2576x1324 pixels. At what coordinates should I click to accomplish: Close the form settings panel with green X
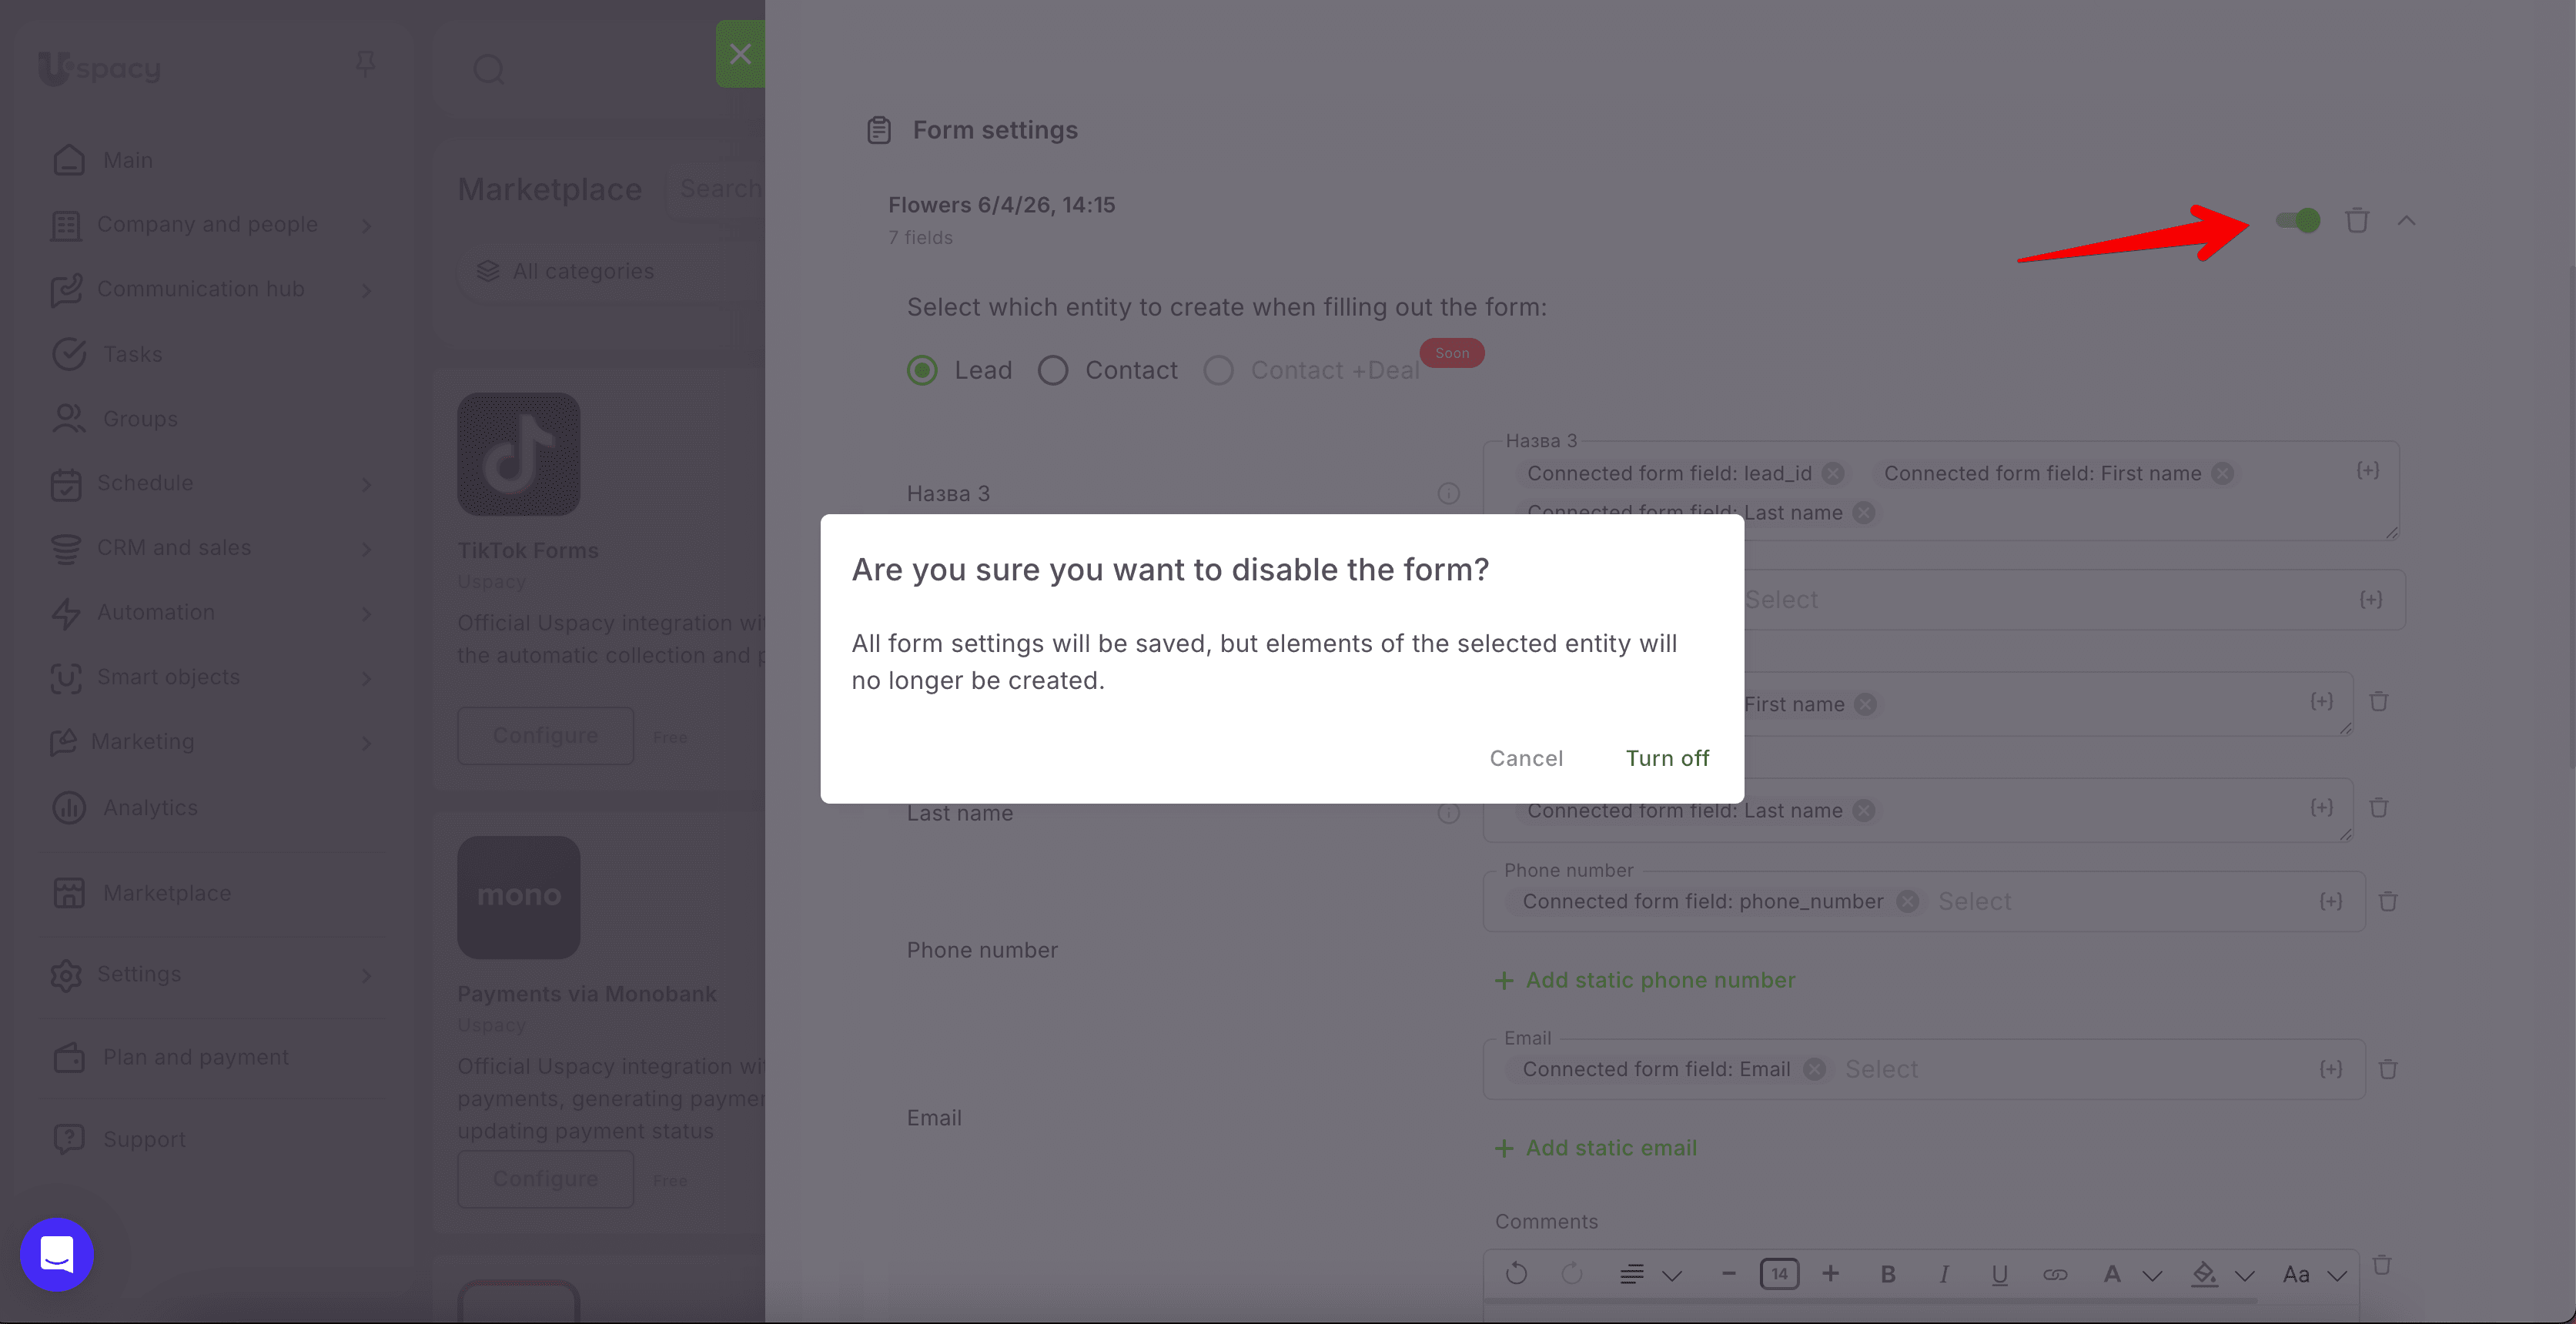click(x=740, y=54)
